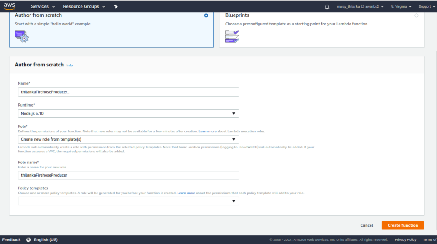
Task: Expand the Runtime Node.js 6.10 dropdown
Action: coord(128,114)
